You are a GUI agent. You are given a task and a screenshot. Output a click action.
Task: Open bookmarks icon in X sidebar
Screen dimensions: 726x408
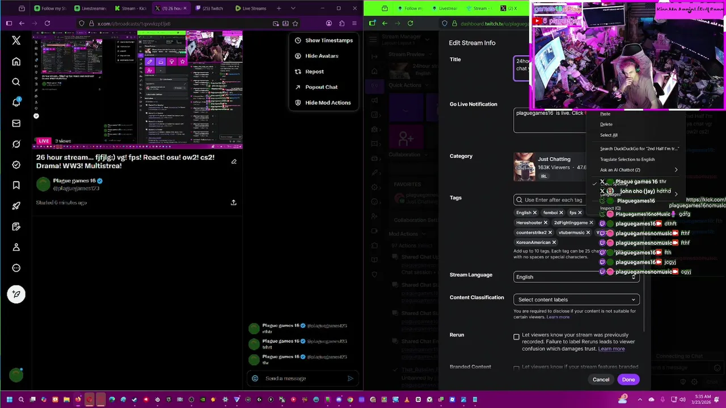click(x=16, y=185)
